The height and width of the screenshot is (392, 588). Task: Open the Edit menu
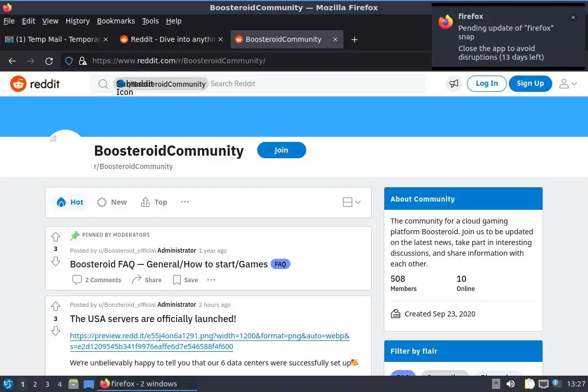29,21
